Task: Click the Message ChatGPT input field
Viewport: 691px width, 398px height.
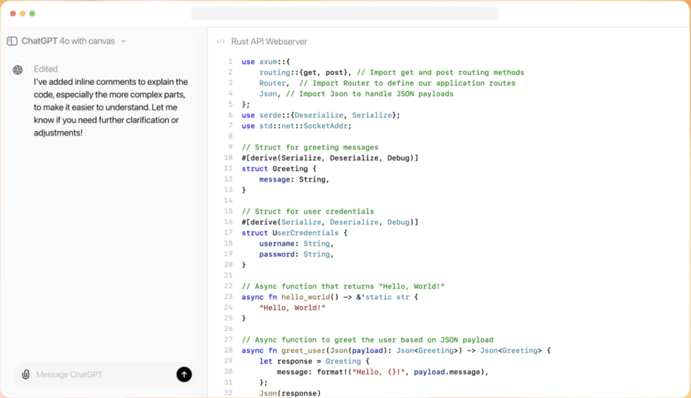Action: click(x=84, y=375)
